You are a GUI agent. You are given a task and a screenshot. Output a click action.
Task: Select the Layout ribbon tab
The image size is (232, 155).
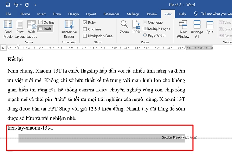[91, 14]
